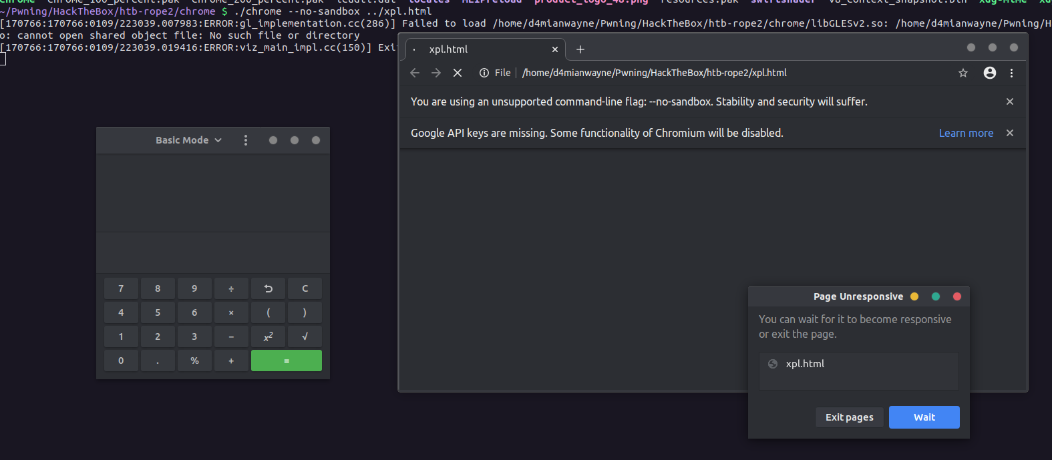Click the green equals button
Image resolution: width=1052 pixels, height=460 pixels.
pos(287,361)
